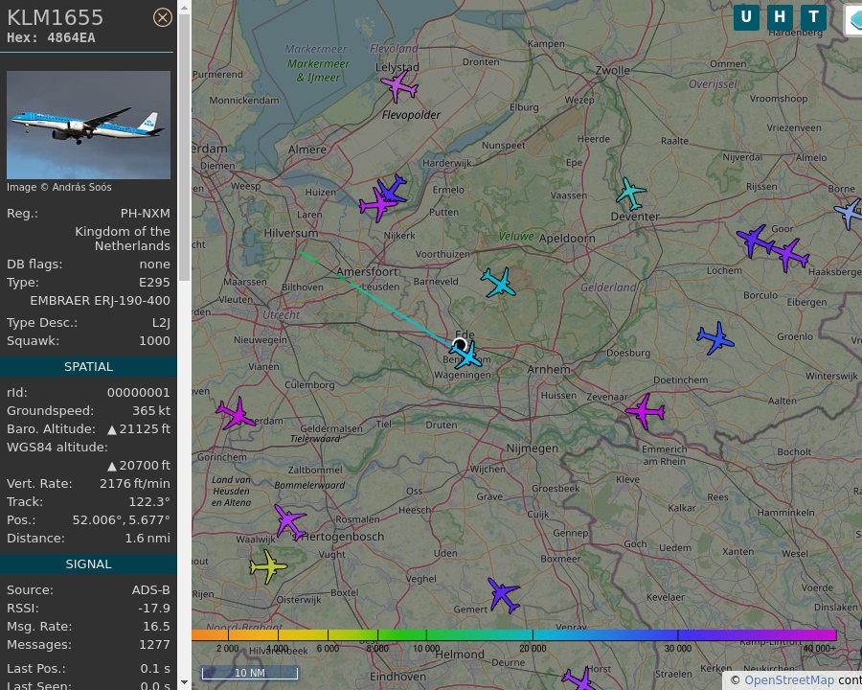The width and height of the screenshot is (862, 690).
Task: Click the position value 52.006°, 5.677°
Action: tap(122, 520)
